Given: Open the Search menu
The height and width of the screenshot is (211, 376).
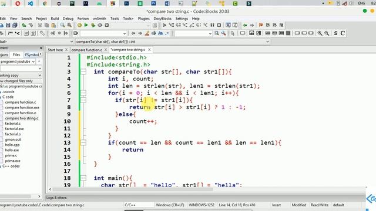Looking at the screenshot, I should [x=26, y=18].
